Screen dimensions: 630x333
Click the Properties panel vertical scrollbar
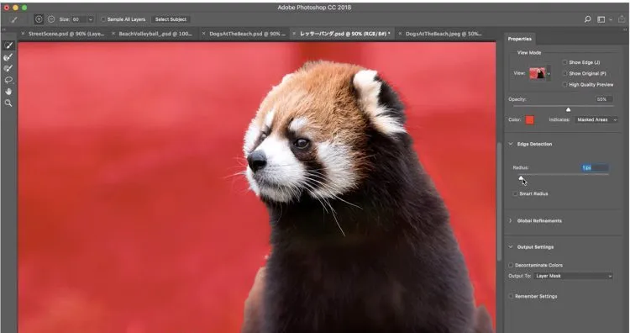click(x=500, y=201)
